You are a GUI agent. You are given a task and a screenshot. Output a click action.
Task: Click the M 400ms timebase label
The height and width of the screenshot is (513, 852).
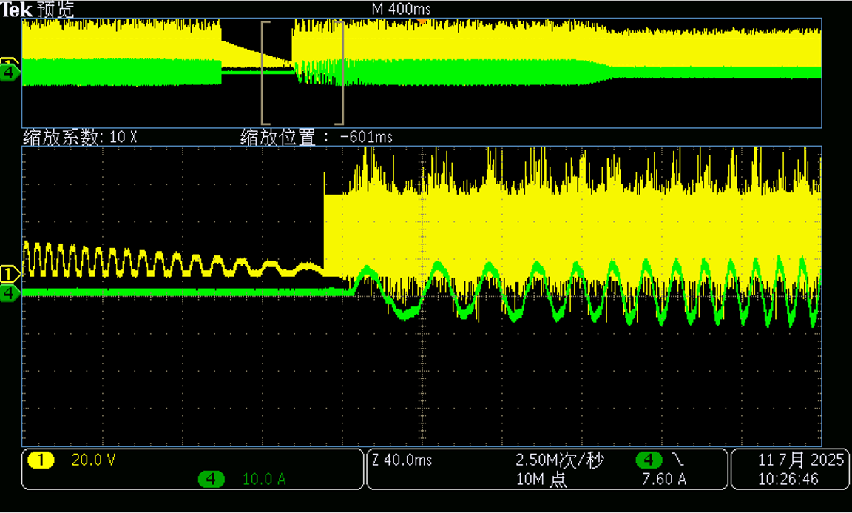(x=401, y=9)
